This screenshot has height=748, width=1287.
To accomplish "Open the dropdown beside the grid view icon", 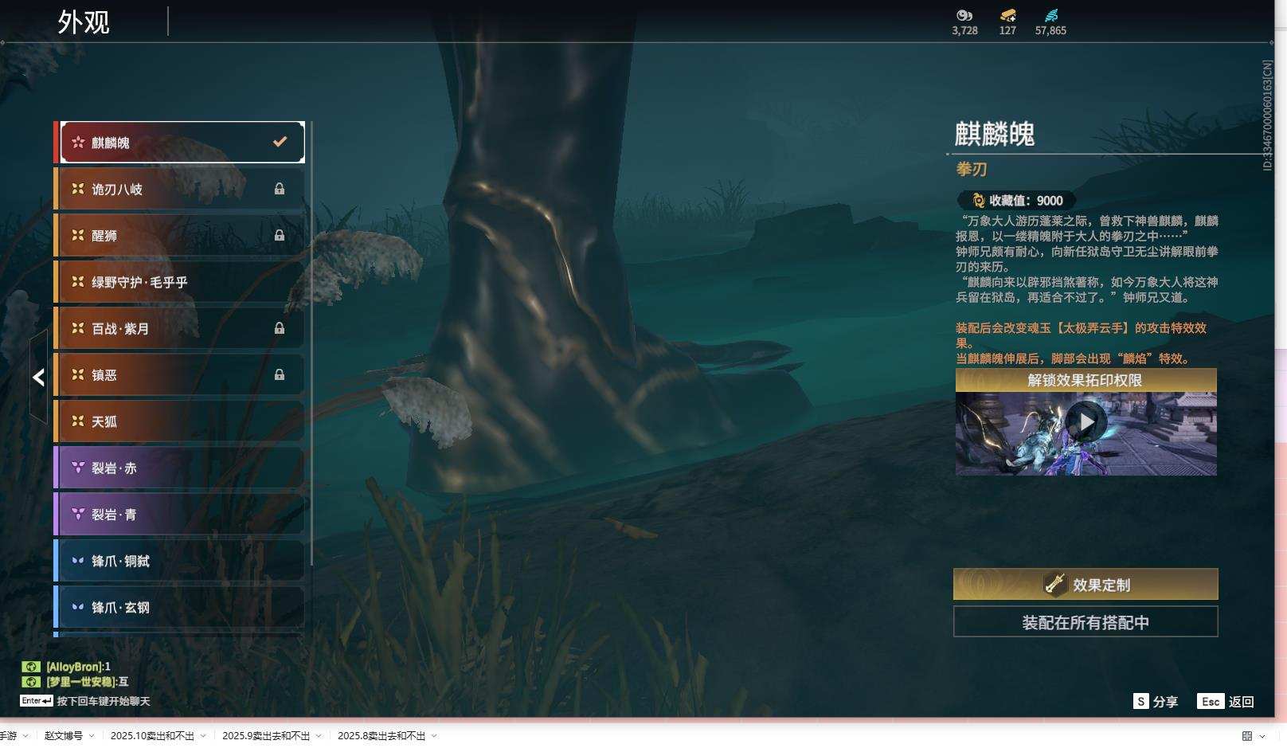I will coord(1262,736).
